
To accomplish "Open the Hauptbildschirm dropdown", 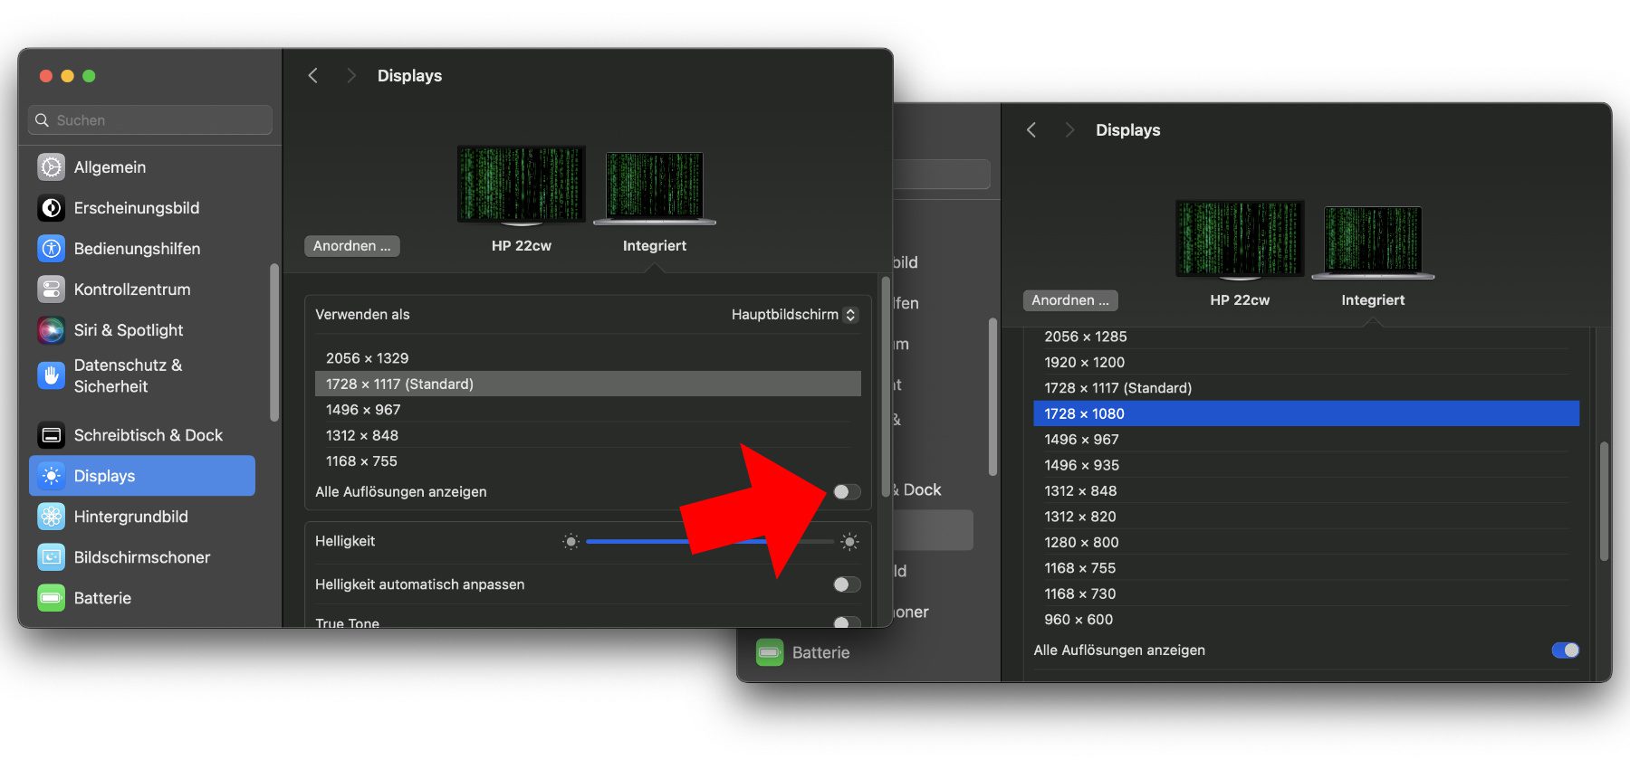I will pos(794,315).
